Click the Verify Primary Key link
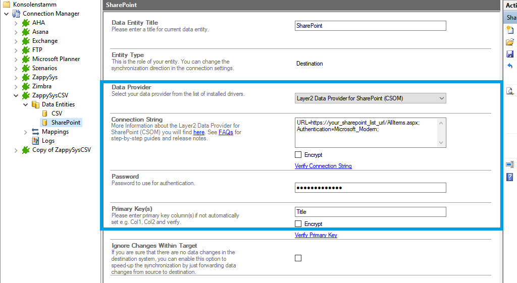The height and width of the screenshot is (283, 517). pyautogui.click(x=316, y=235)
